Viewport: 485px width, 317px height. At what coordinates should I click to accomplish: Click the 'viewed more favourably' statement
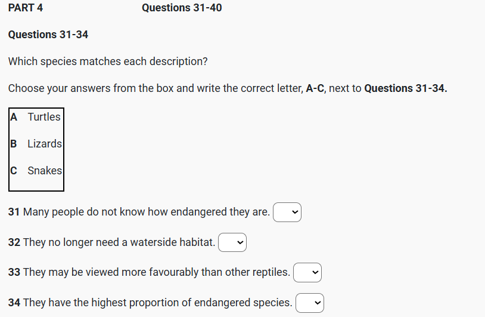click(x=156, y=272)
